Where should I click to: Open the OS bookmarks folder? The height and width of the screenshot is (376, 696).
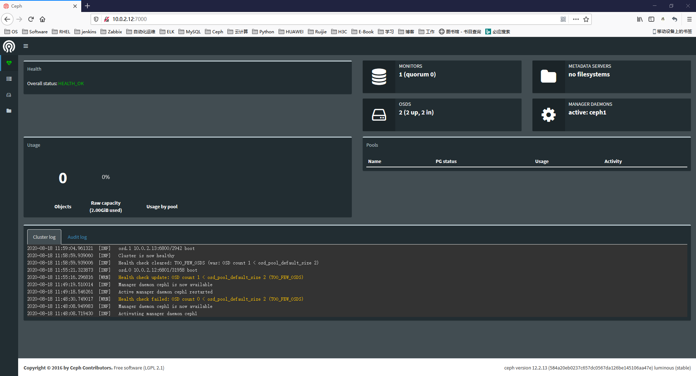[x=11, y=32]
